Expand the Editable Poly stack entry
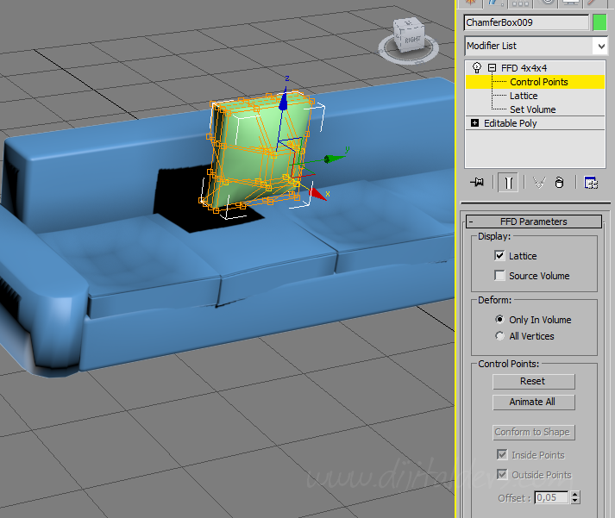Image resolution: width=615 pixels, height=518 pixels. click(474, 123)
